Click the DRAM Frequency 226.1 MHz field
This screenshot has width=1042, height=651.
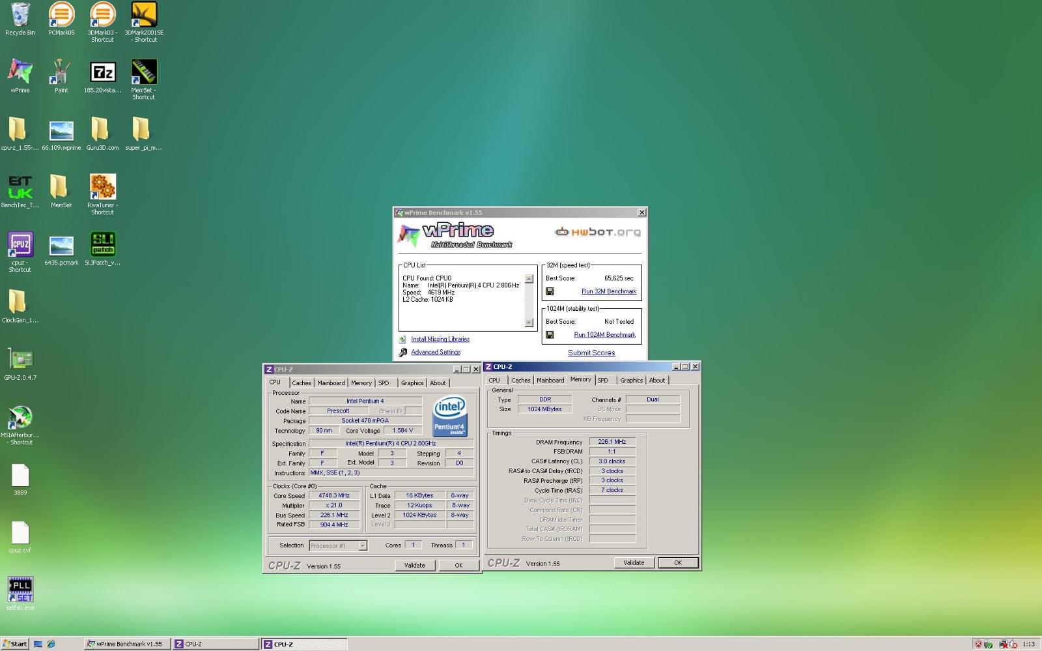click(612, 442)
